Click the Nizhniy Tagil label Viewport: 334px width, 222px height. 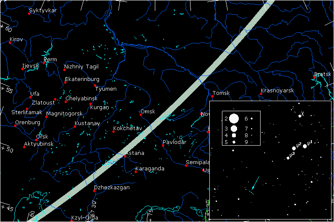click(81, 67)
